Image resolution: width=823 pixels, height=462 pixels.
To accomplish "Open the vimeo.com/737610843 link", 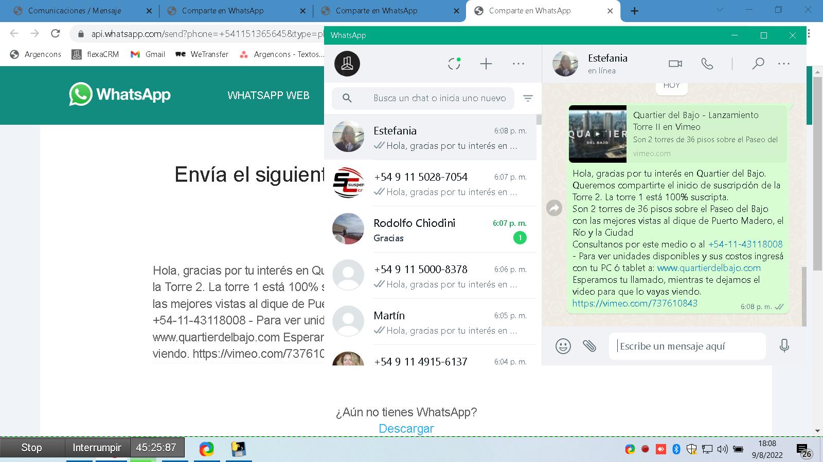I will (635, 303).
